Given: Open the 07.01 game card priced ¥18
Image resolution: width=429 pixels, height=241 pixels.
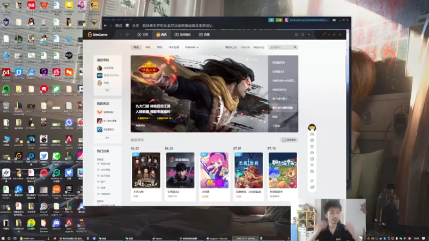Looking at the screenshot, I should click(248, 176).
